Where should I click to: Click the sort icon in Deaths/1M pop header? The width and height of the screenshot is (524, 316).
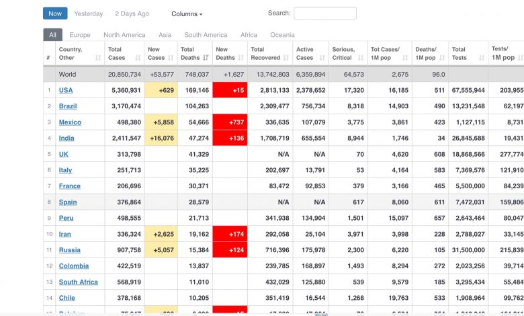coord(441,58)
